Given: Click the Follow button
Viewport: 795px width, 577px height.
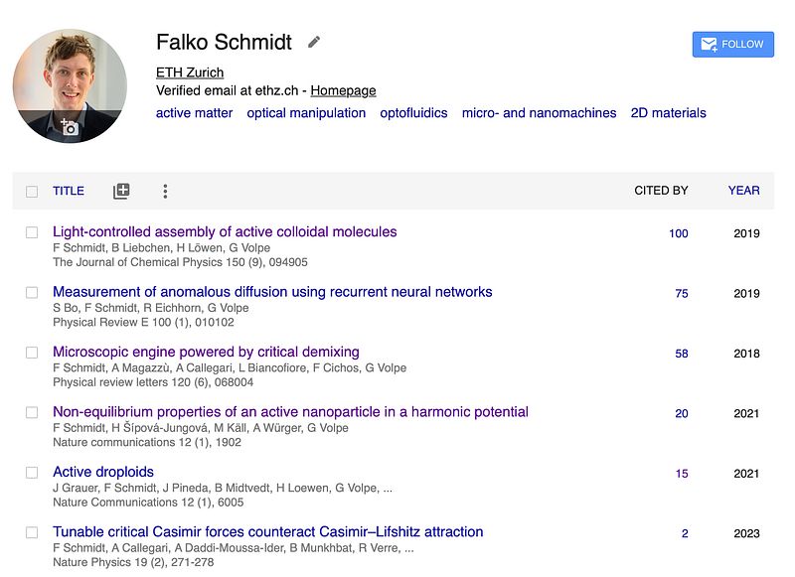Looking at the screenshot, I should tap(732, 44).
